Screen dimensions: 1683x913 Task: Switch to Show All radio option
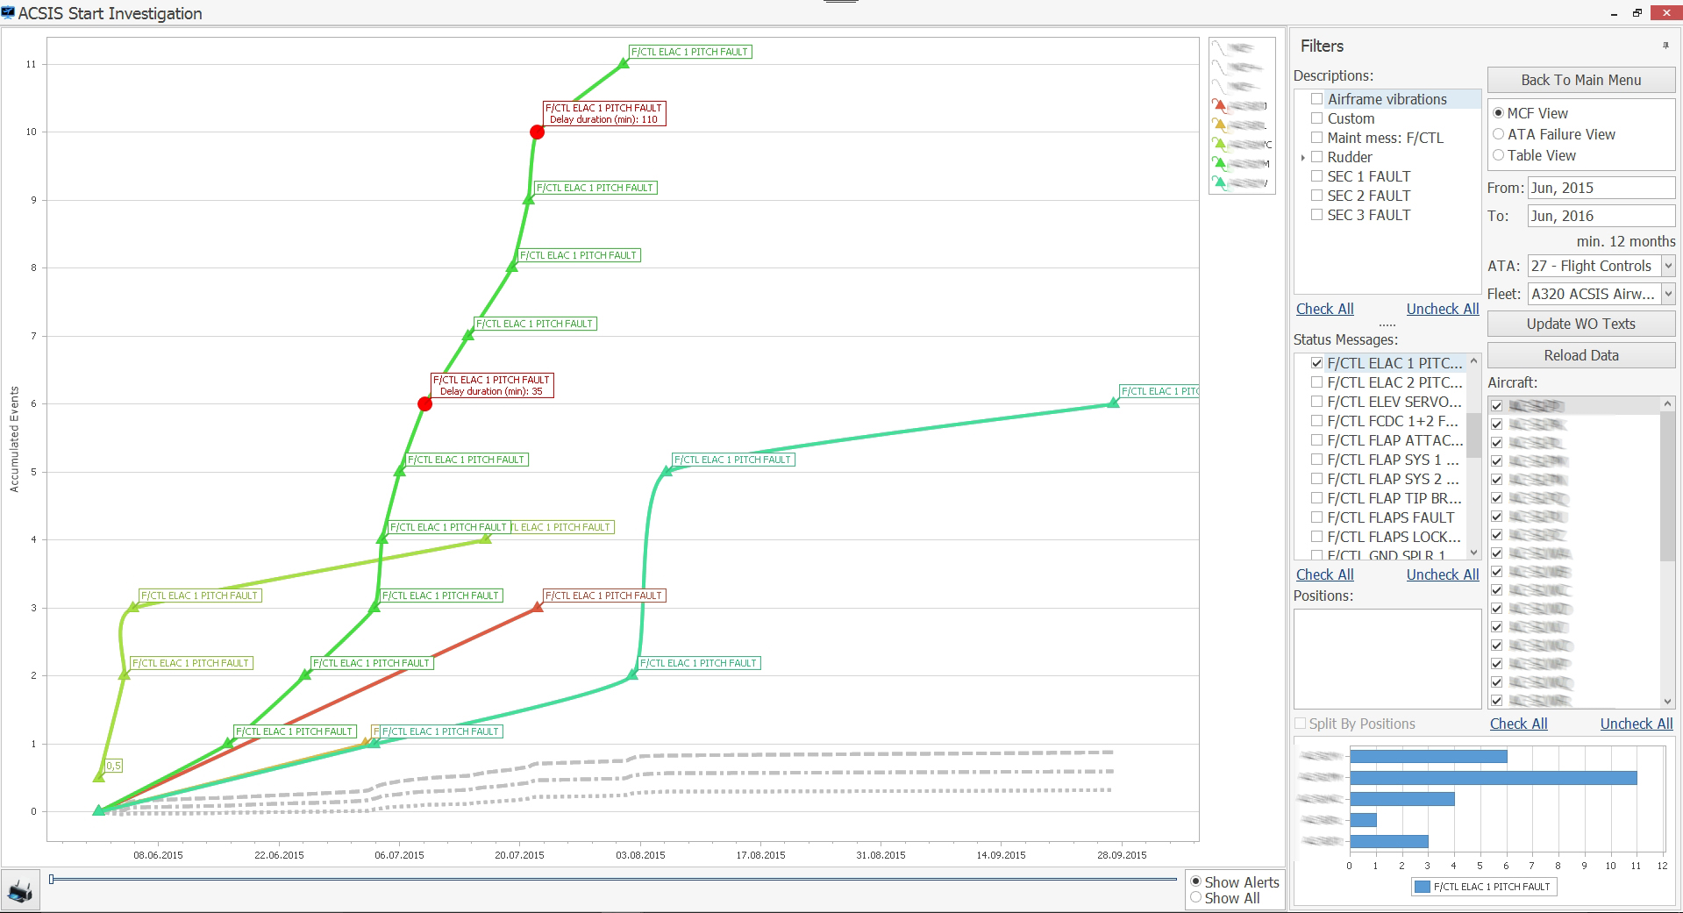click(x=1195, y=898)
